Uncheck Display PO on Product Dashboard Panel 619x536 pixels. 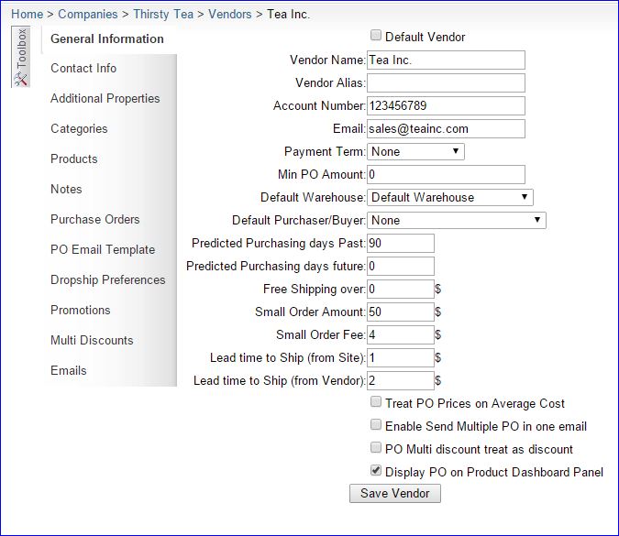376,471
